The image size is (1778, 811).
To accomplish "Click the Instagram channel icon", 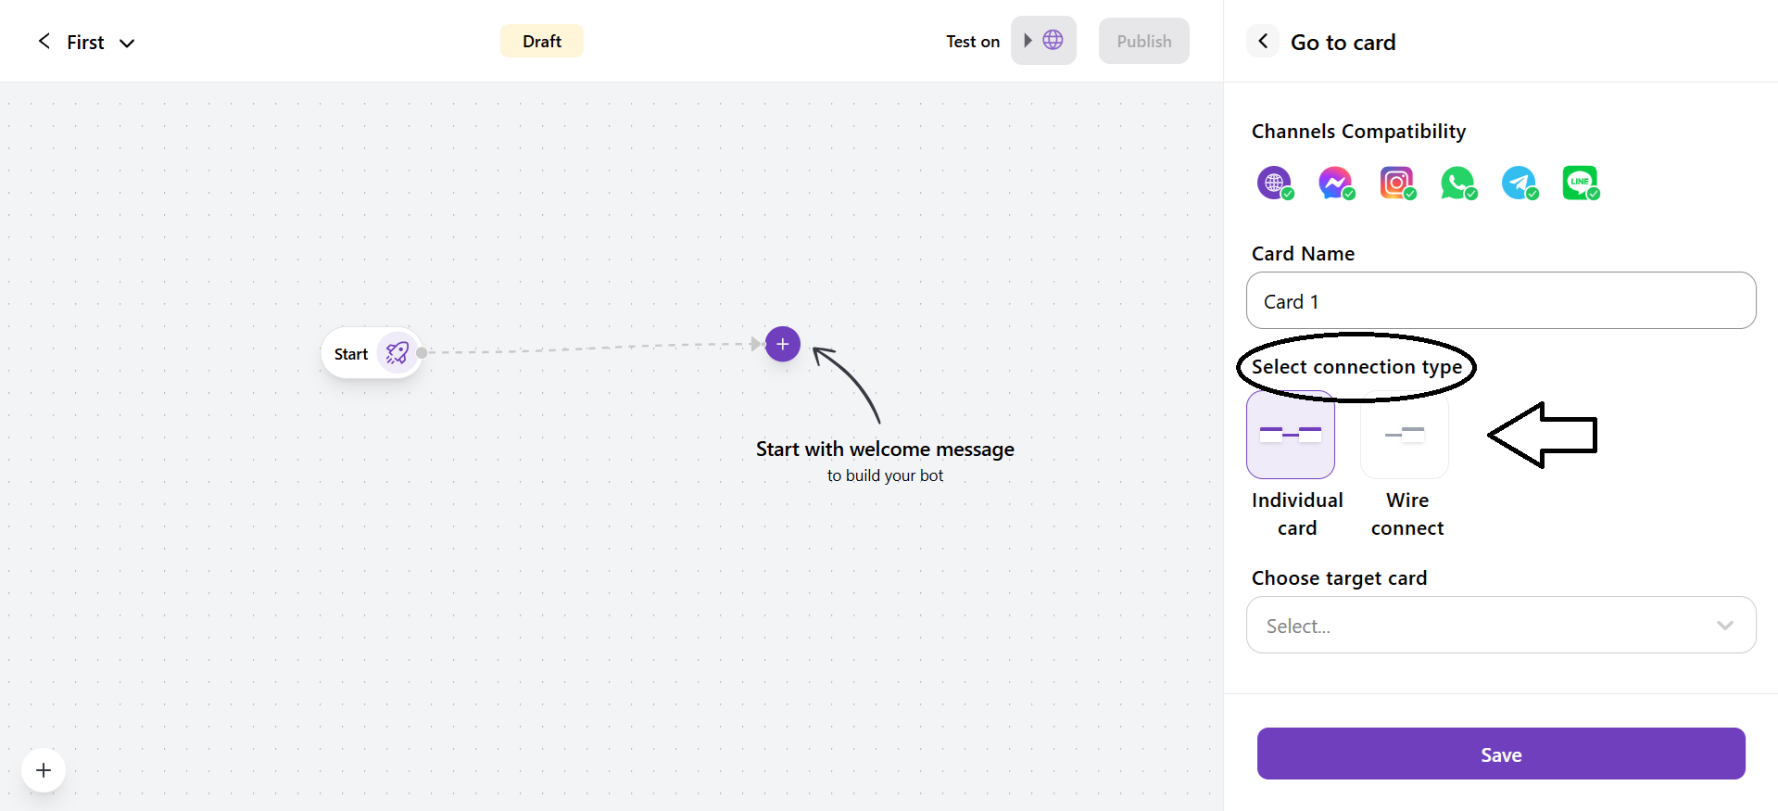I will (x=1396, y=183).
